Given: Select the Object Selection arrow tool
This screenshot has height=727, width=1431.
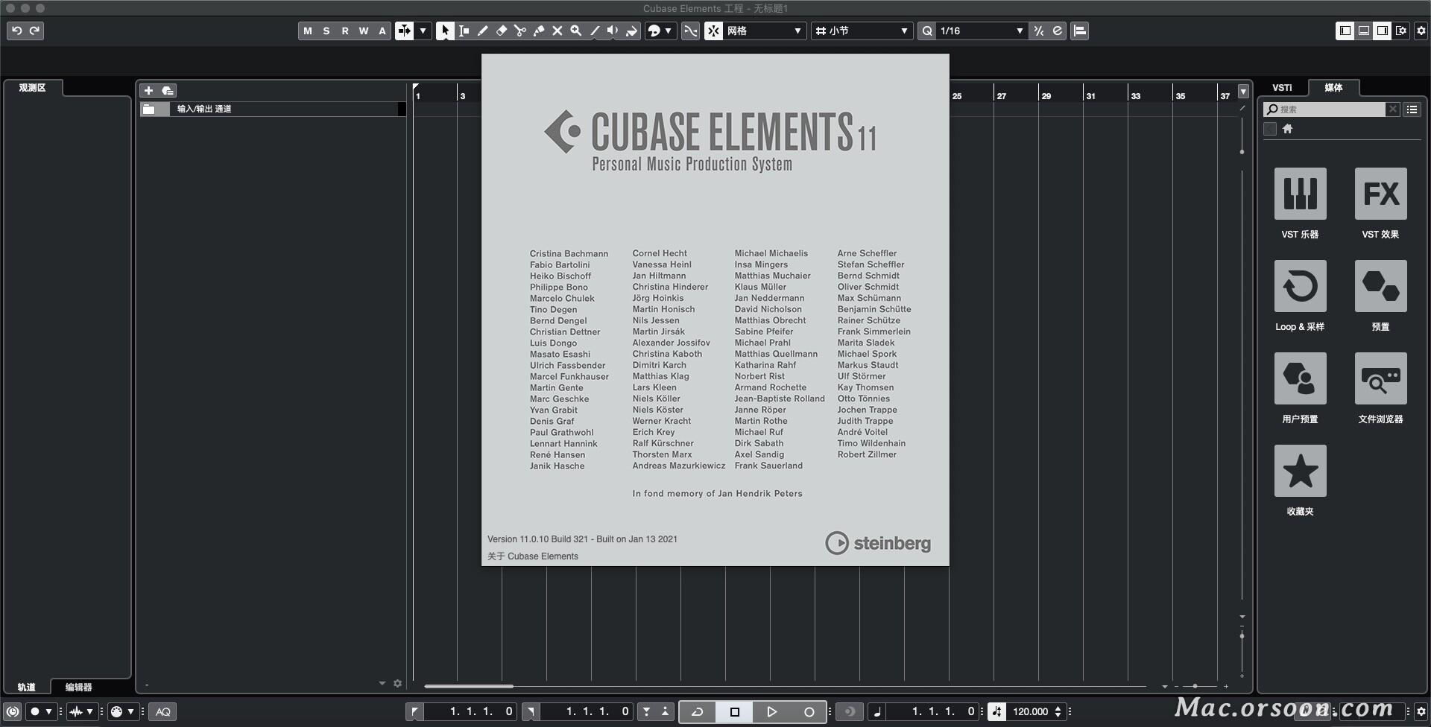Looking at the screenshot, I should pyautogui.click(x=445, y=31).
